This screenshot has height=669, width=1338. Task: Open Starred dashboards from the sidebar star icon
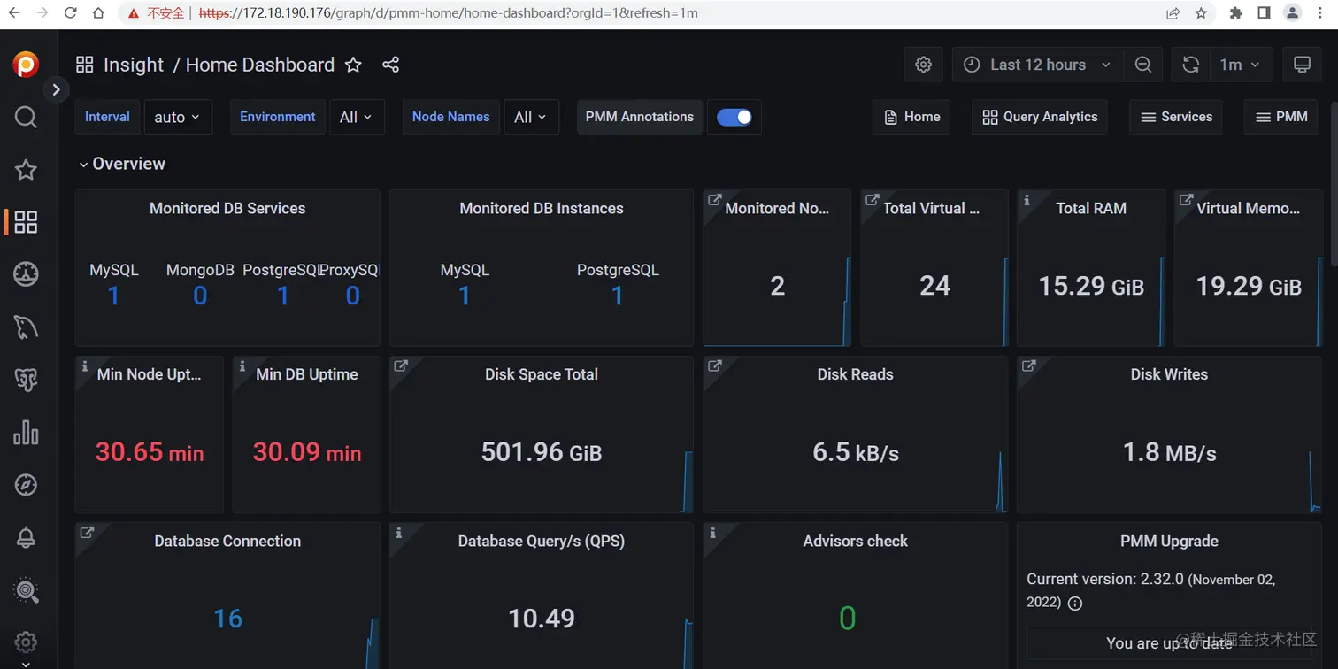27,170
